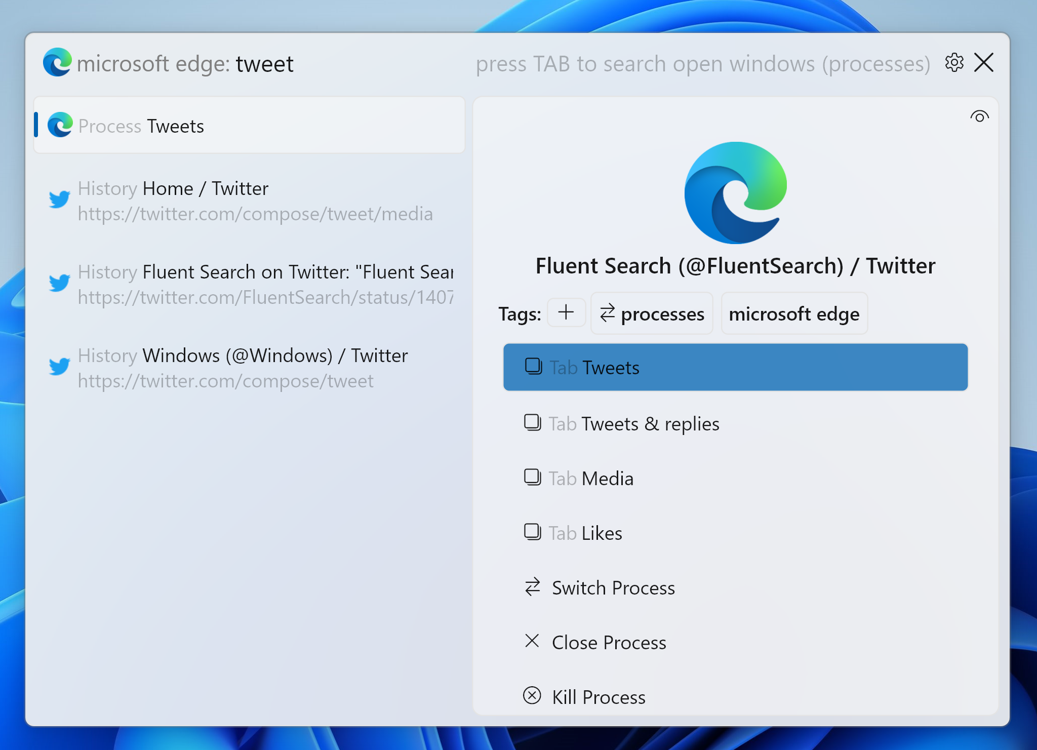Open the Tweets tab entry
This screenshot has width=1037, height=750.
[735, 367]
